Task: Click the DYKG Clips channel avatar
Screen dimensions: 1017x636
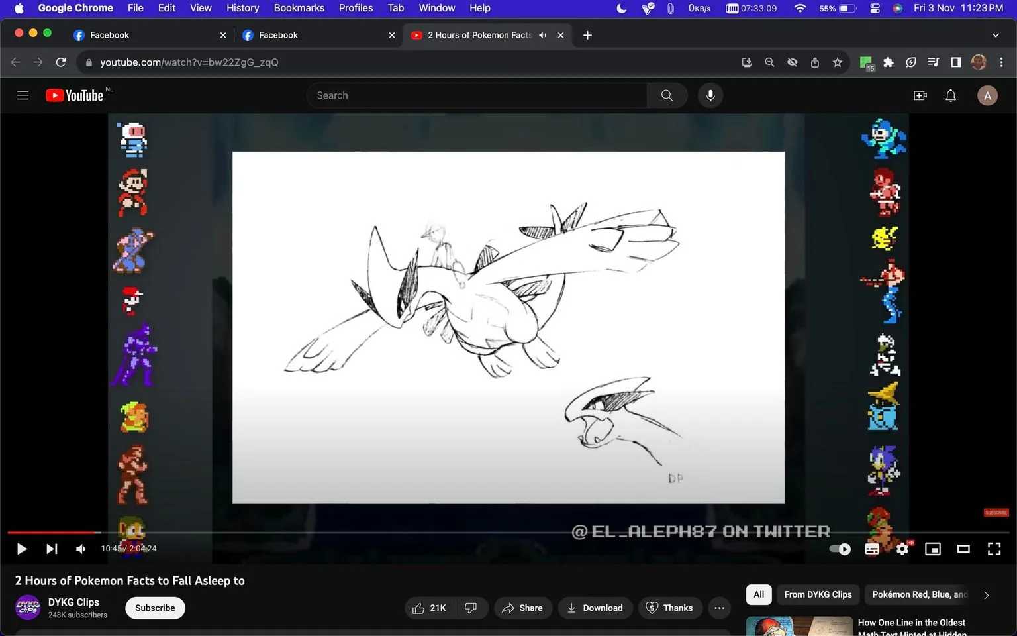Action: 28,608
